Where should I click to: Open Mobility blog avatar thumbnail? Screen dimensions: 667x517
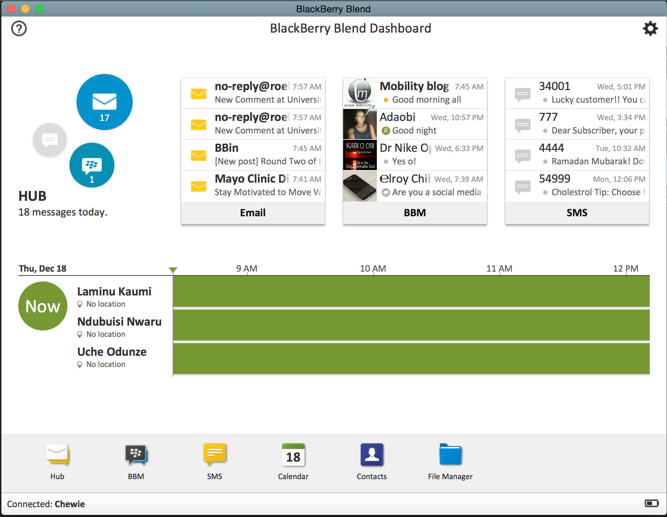pyautogui.click(x=360, y=93)
